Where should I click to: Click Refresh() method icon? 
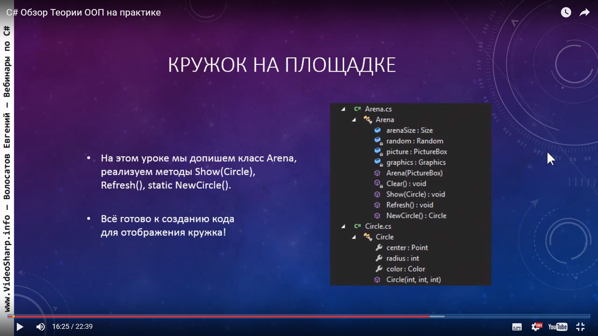click(377, 205)
